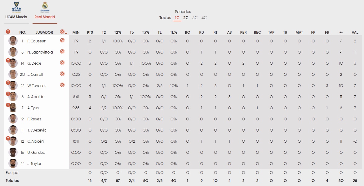Screen dimensions: 364x186
Task: Click basketball icon beside F. Causeur
Action: tap(62, 40)
